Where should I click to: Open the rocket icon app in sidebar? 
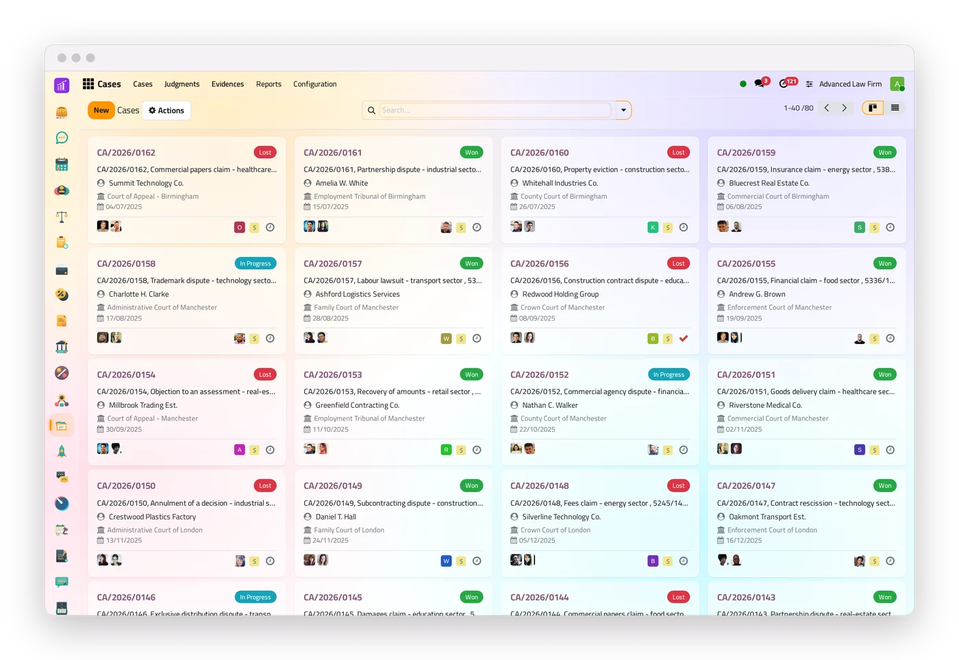[62, 451]
